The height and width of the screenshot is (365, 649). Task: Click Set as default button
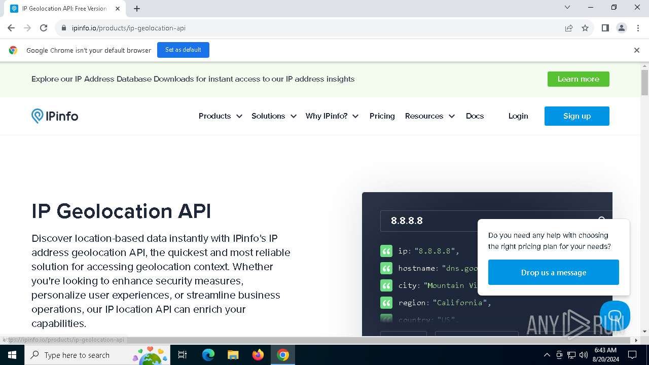tap(183, 50)
